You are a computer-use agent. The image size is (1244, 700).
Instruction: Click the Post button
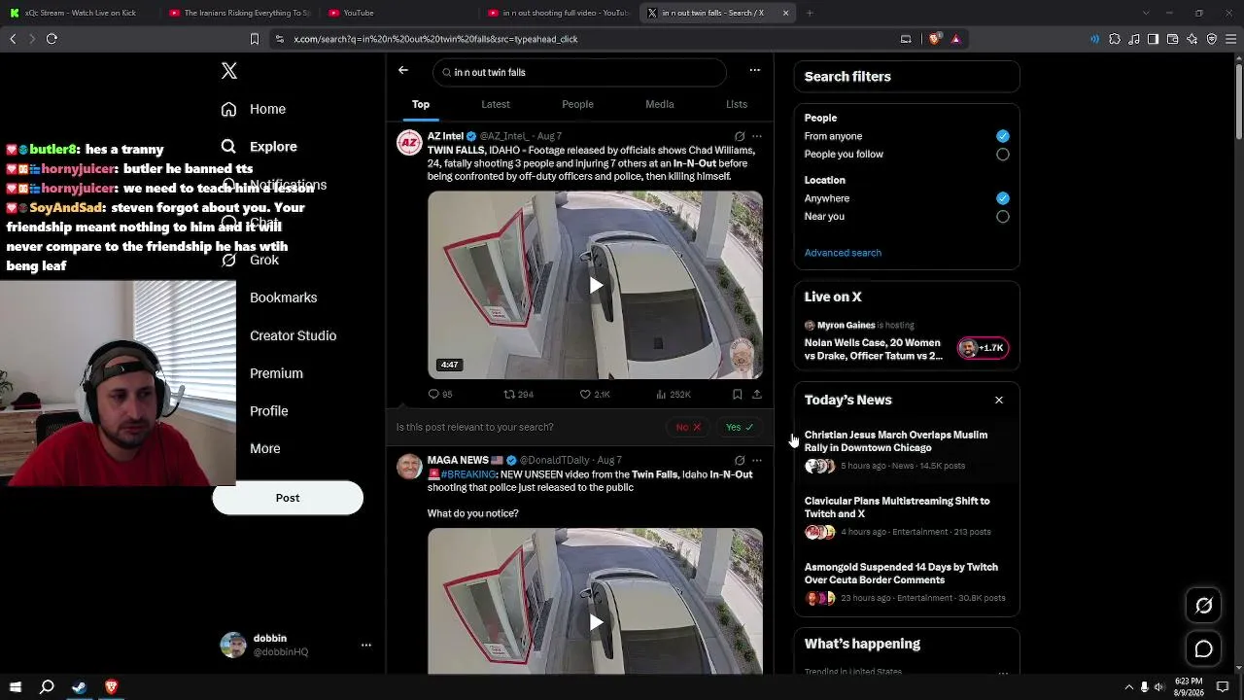click(x=288, y=498)
